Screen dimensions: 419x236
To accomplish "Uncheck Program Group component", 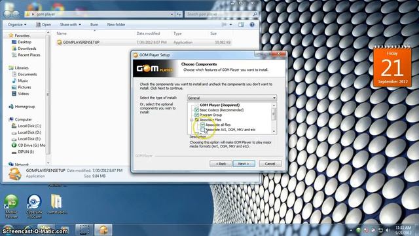I will click(196, 115).
